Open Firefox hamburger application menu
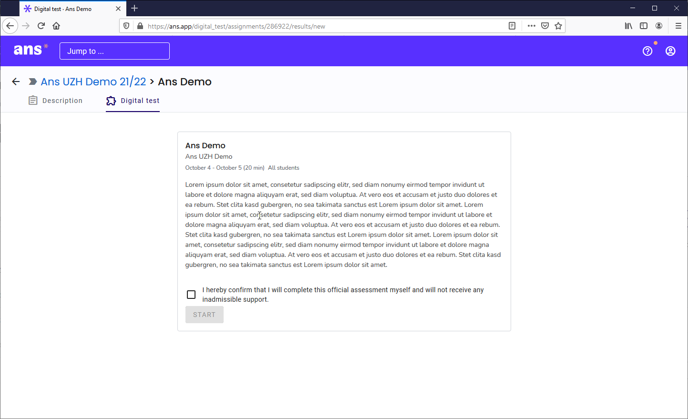The width and height of the screenshot is (688, 419). coord(678,26)
